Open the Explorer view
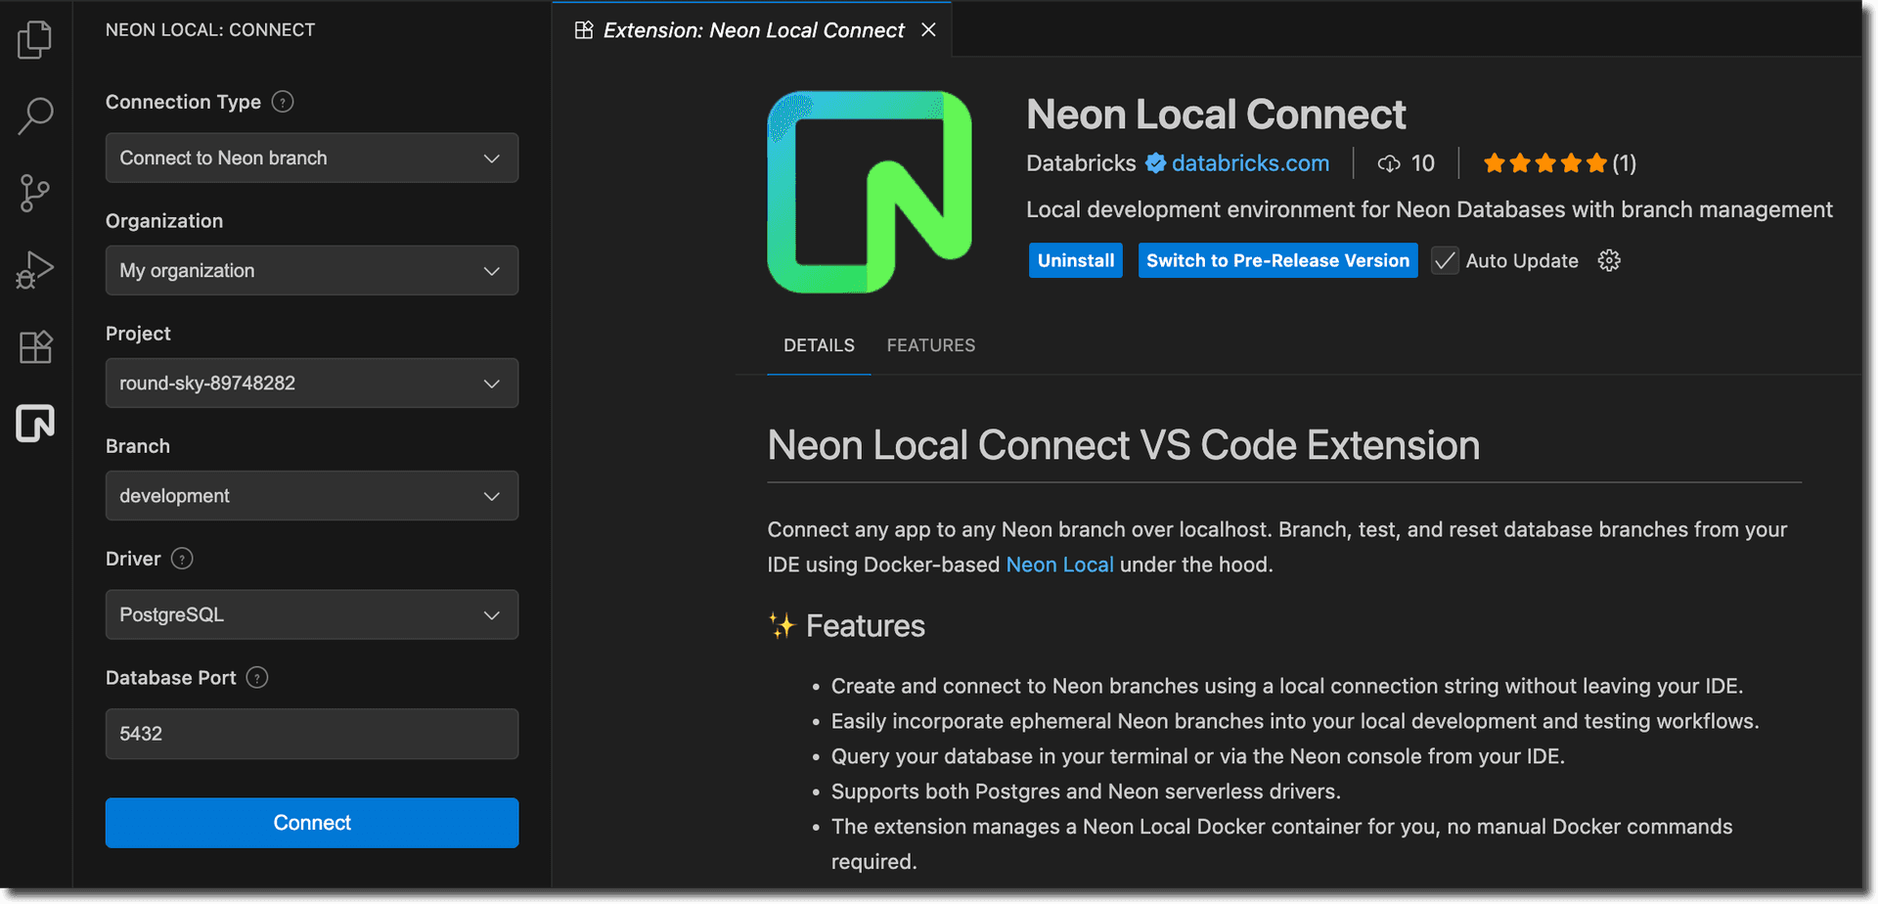This screenshot has height=904, width=1878. click(35, 39)
